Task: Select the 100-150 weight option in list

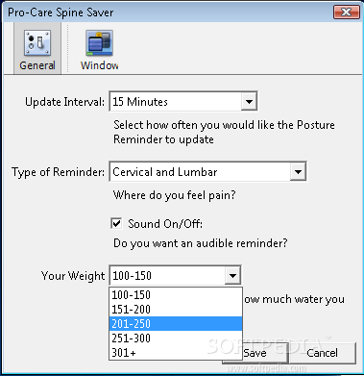Action: click(x=176, y=295)
